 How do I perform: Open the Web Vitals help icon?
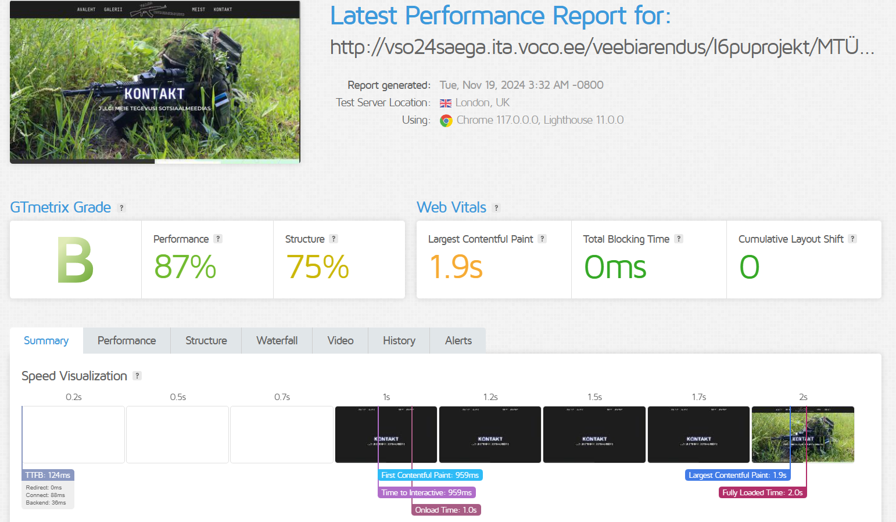[496, 208]
